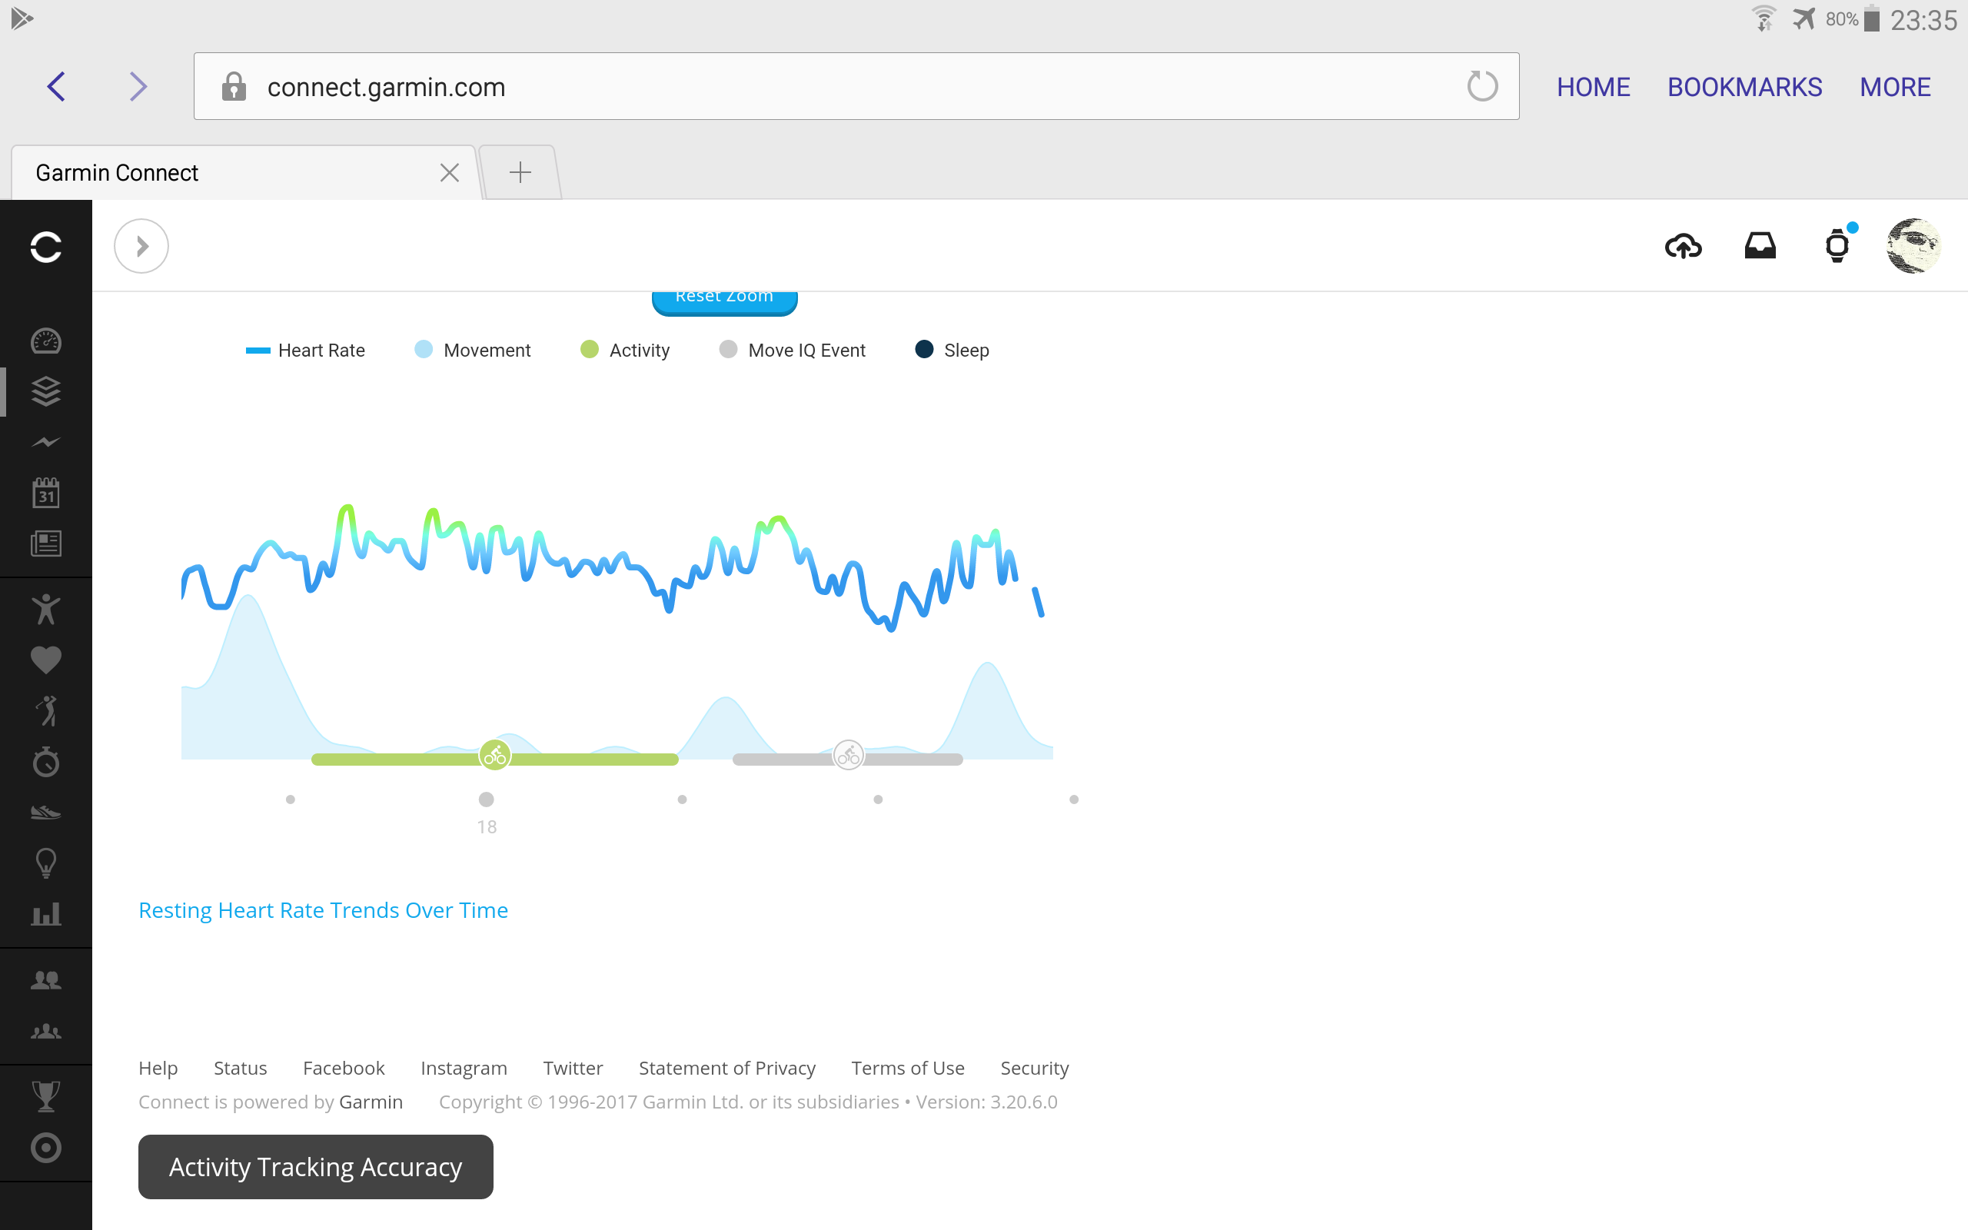The height and width of the screenshot is (1230, 1968).
Task: Click the Activity Tracking Accuracy button
Action: [315, 1166]
